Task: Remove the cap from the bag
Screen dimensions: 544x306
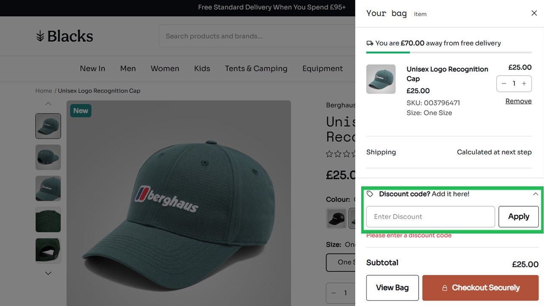Action: coord(518,101)
